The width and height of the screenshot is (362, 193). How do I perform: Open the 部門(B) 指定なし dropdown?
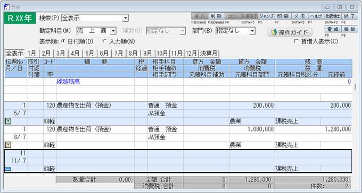click(252, 31)
